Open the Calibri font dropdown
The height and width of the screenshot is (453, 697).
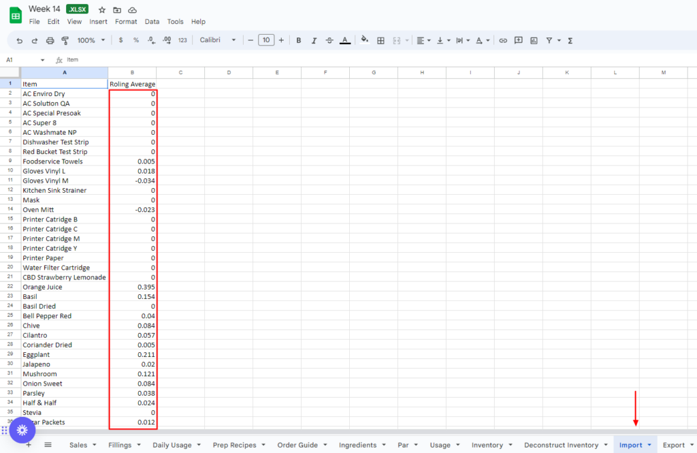pyautogui.click(x=217, y=40)
